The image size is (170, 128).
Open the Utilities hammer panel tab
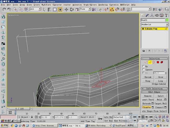click(166, 15)
